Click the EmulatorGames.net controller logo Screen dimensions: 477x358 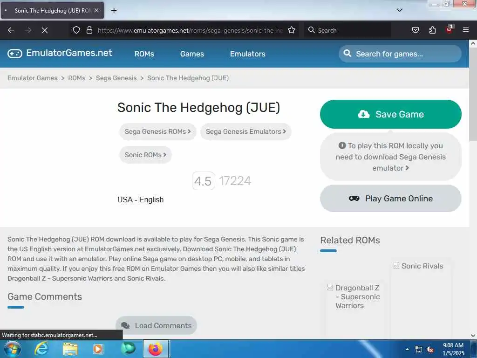coord(14,54)
